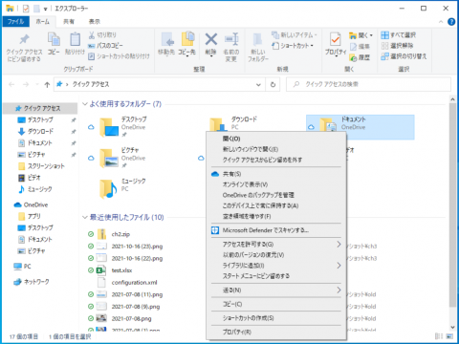The width and height of the screenshot is (459, 344).
Task: Choose 共有(S) in context menu
Action: 276,174
